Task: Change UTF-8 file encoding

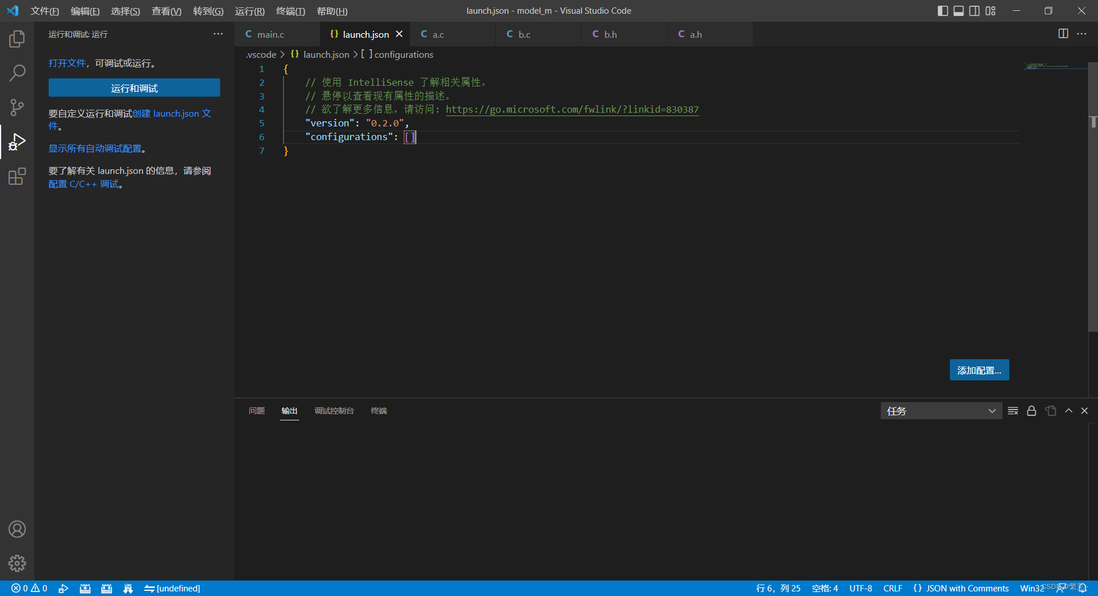Action: [861, 588]
